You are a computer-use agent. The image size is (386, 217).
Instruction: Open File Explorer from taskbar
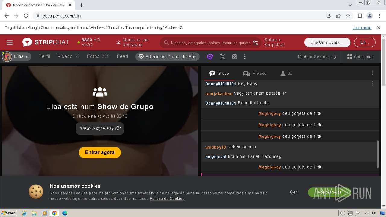34,213
